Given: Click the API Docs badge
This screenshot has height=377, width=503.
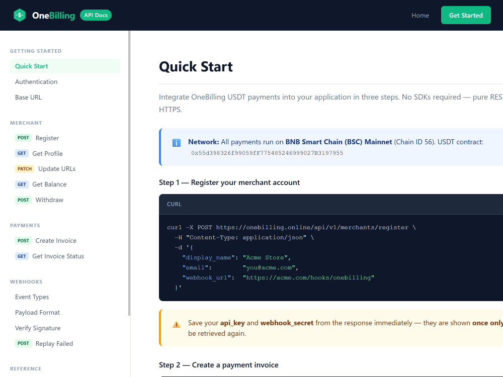Looking at the screenshot, I should tap(96, 15).
